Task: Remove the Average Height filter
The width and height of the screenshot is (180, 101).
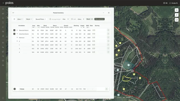Action: (68, 19)
